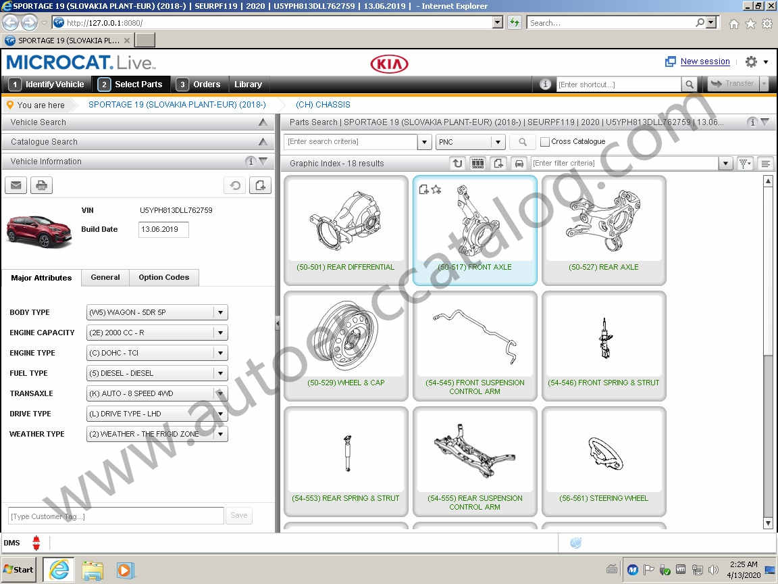Expand the Catalogue Search panel
The height and width of the screenshot is (584, 778).
click(263, 142)
